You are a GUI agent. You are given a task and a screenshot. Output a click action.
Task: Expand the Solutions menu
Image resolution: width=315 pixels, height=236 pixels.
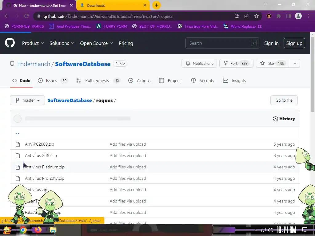pos(62,43)
